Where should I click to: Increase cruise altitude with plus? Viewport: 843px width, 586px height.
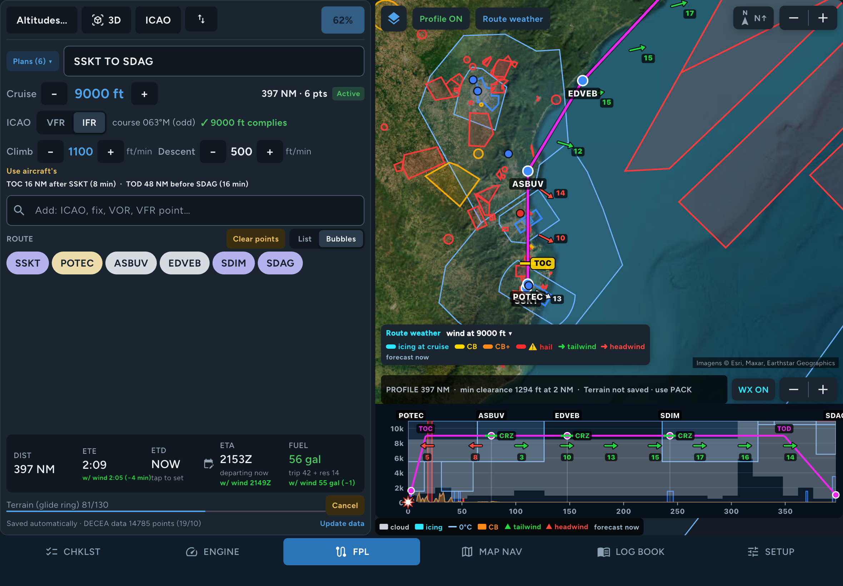(x=144, y=94)
